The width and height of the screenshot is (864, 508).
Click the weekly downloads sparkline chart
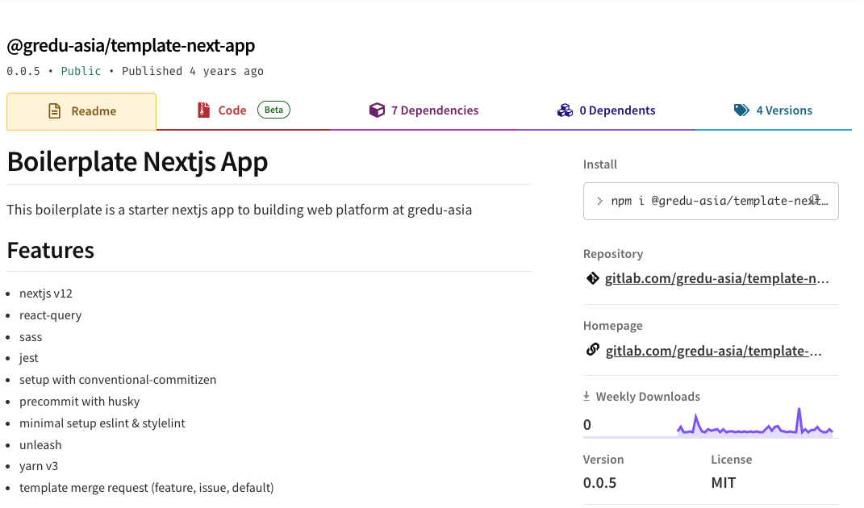[x=754, y=422]
